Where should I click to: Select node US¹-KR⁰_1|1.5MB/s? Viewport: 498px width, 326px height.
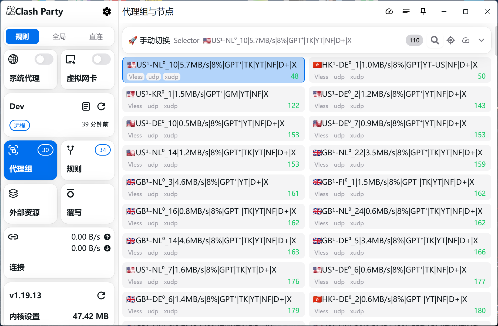[213, 99]
